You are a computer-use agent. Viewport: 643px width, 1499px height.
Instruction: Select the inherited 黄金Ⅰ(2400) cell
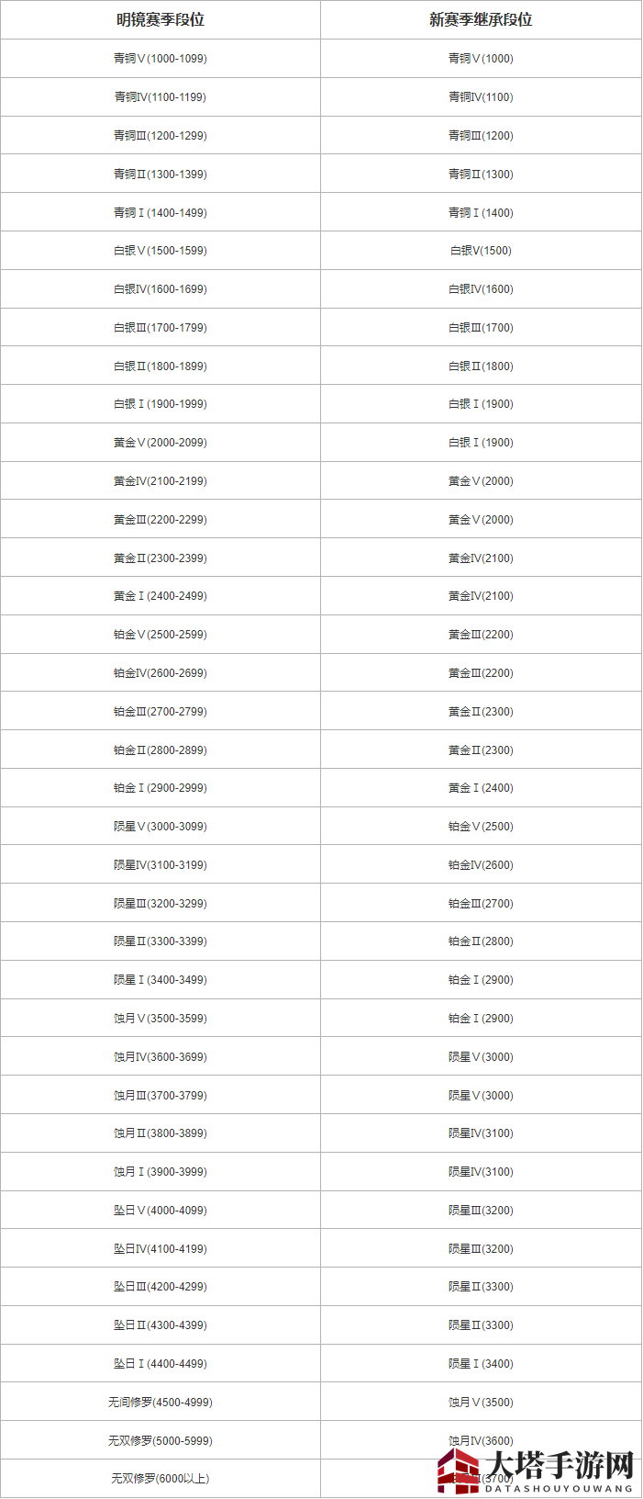tap(481, 787)
